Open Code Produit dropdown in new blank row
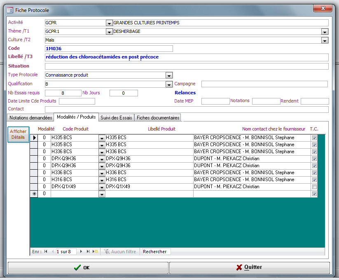 coord(102,194)
